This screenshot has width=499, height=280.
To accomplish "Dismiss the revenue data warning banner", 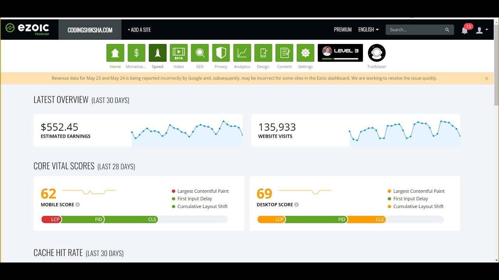I will click(x=487, y=79).
